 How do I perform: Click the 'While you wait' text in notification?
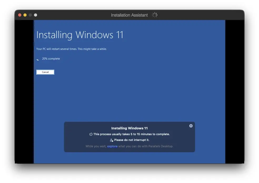(x=96, y=146)
